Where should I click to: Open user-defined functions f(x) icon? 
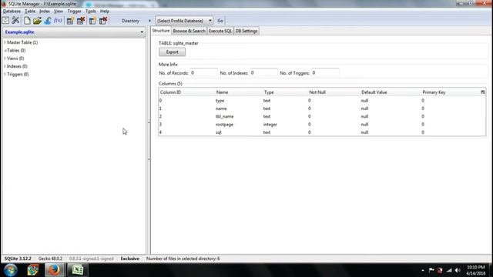[58, 21]
